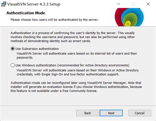Minimize the VisualSVN Server Setup window
The height and width of the screenshot is (121, 156).
[118, 4]
